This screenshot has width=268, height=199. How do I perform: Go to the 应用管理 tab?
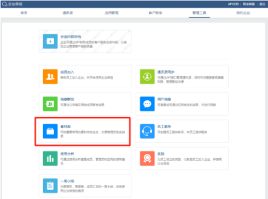[x=112, y=13]
